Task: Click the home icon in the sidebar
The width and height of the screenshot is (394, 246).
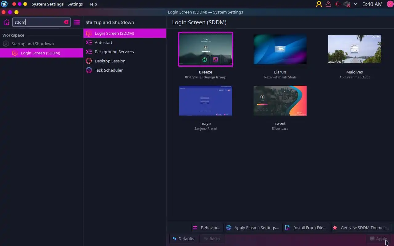Action: [6, 22]
